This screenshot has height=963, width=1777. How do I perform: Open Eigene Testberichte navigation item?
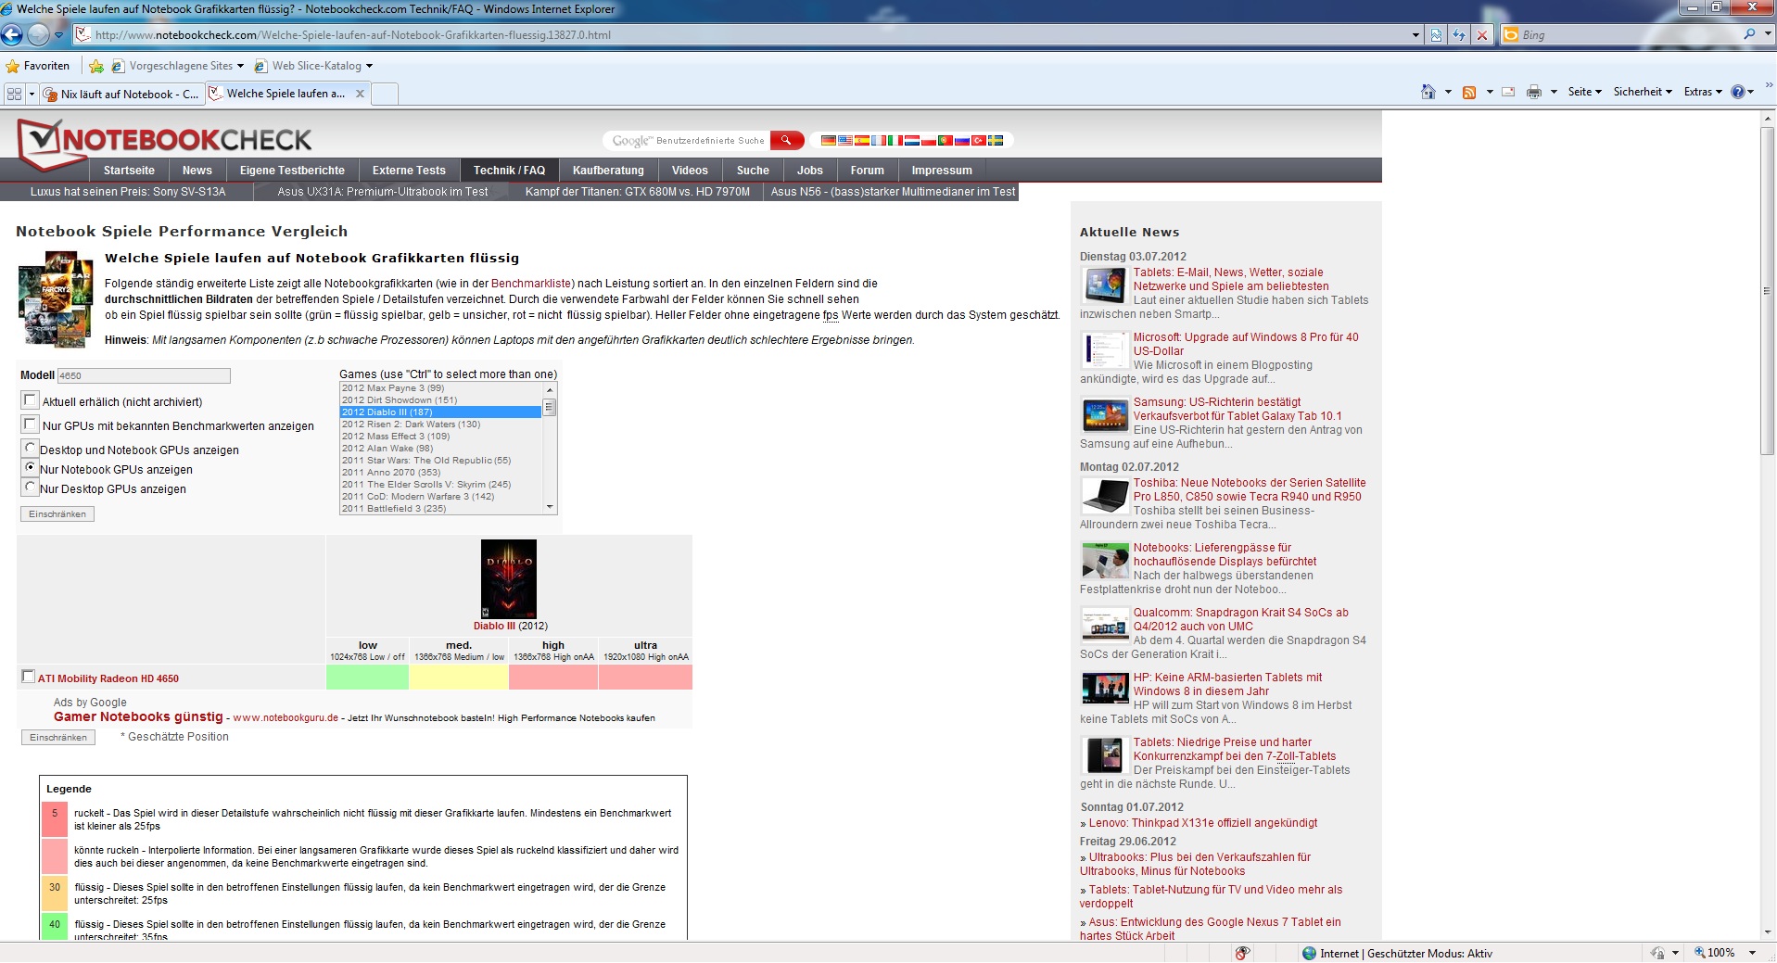coord(292,171)
